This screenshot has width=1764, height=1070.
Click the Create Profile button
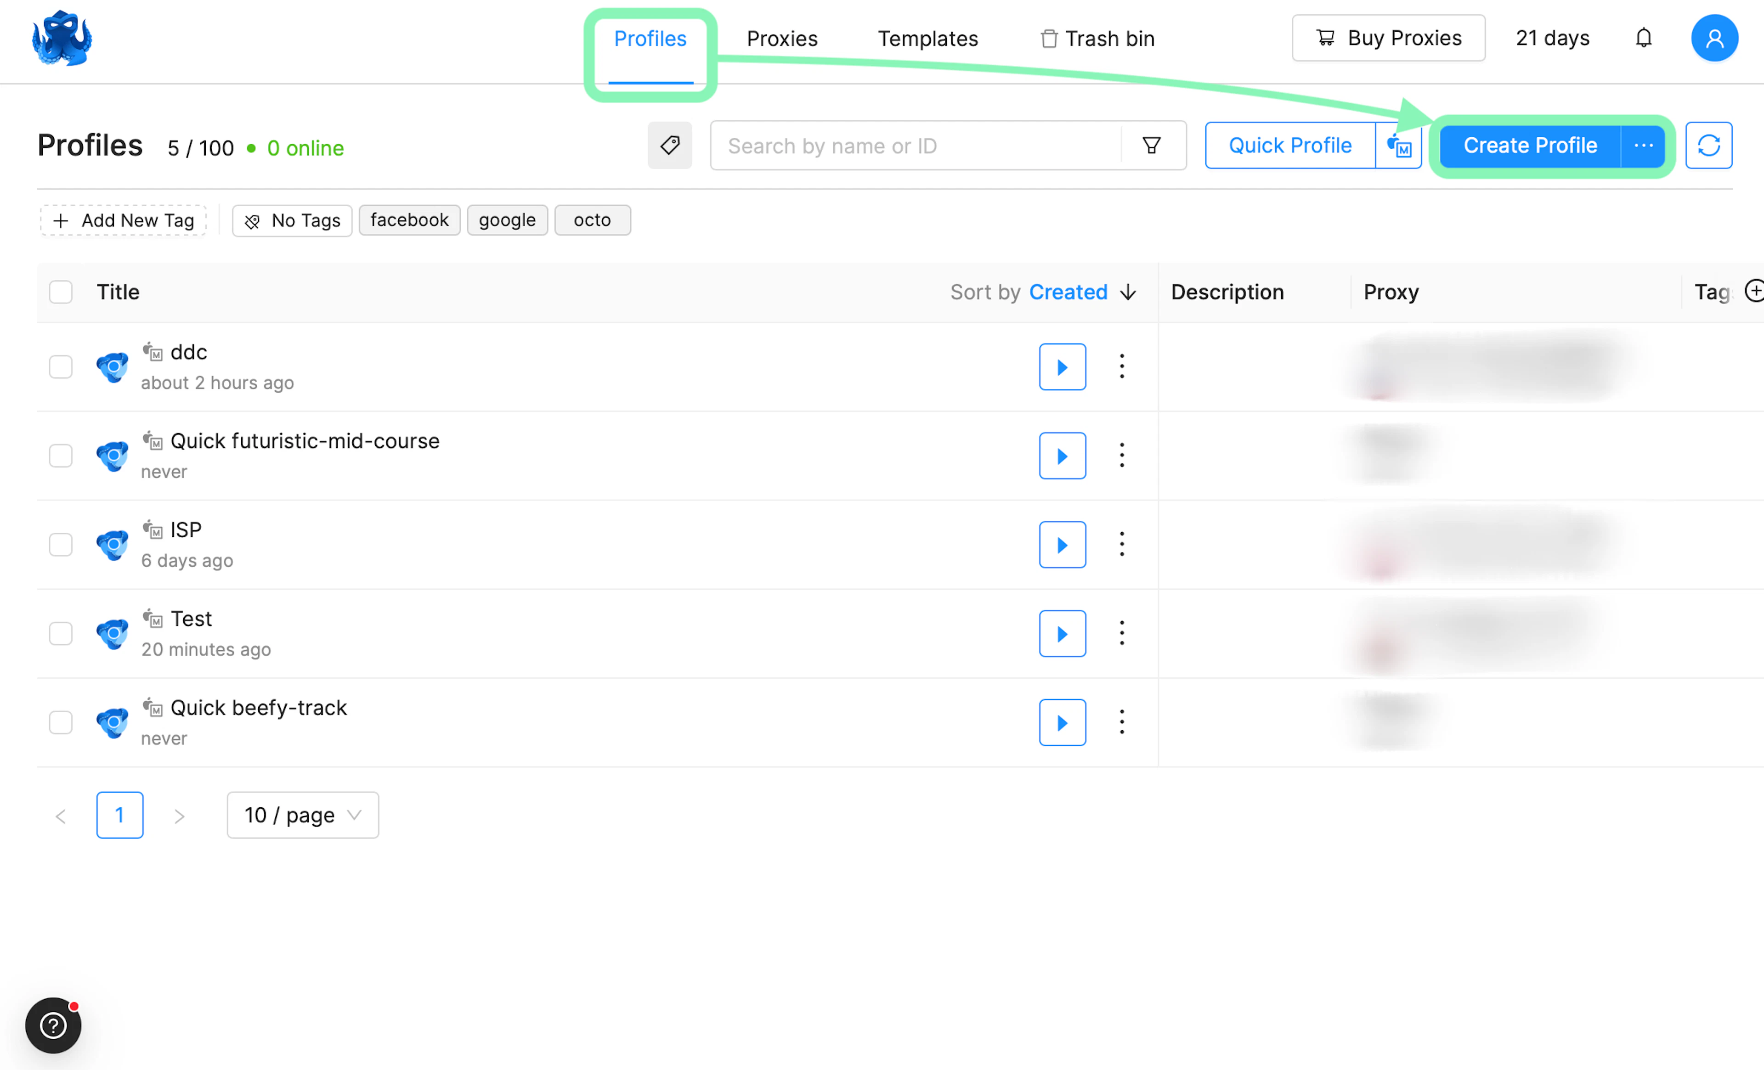[x=1530, y=146]
